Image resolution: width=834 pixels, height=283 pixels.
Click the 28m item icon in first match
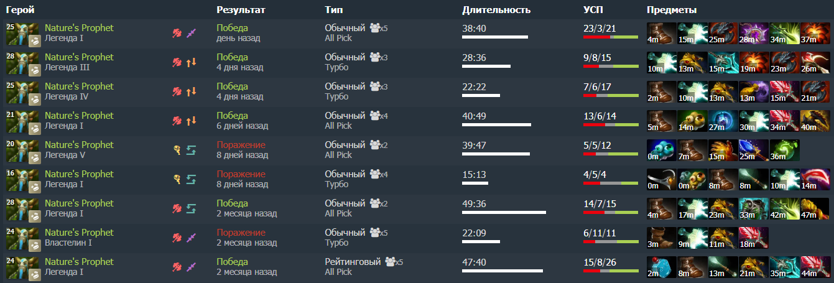coord(753,33)
